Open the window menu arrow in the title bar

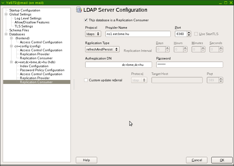point(3,3)
